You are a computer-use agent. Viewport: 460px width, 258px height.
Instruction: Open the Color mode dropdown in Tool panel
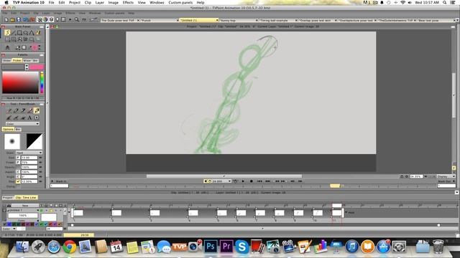click(22, 124)
